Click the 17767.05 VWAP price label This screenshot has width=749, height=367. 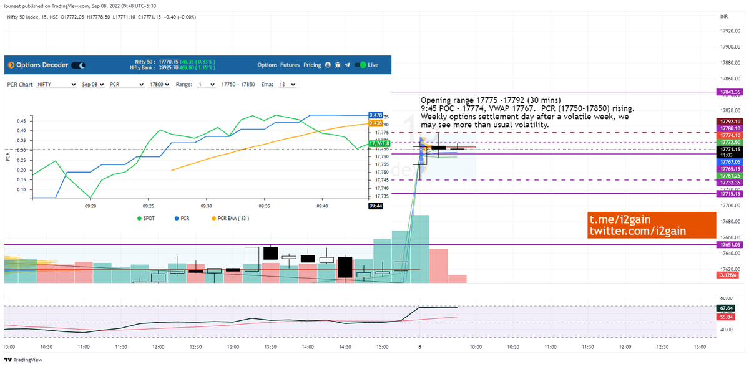click(x=729, y=161)
